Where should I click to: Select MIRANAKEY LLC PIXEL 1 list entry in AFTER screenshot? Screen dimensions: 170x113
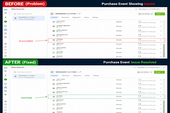pos(29,76)
